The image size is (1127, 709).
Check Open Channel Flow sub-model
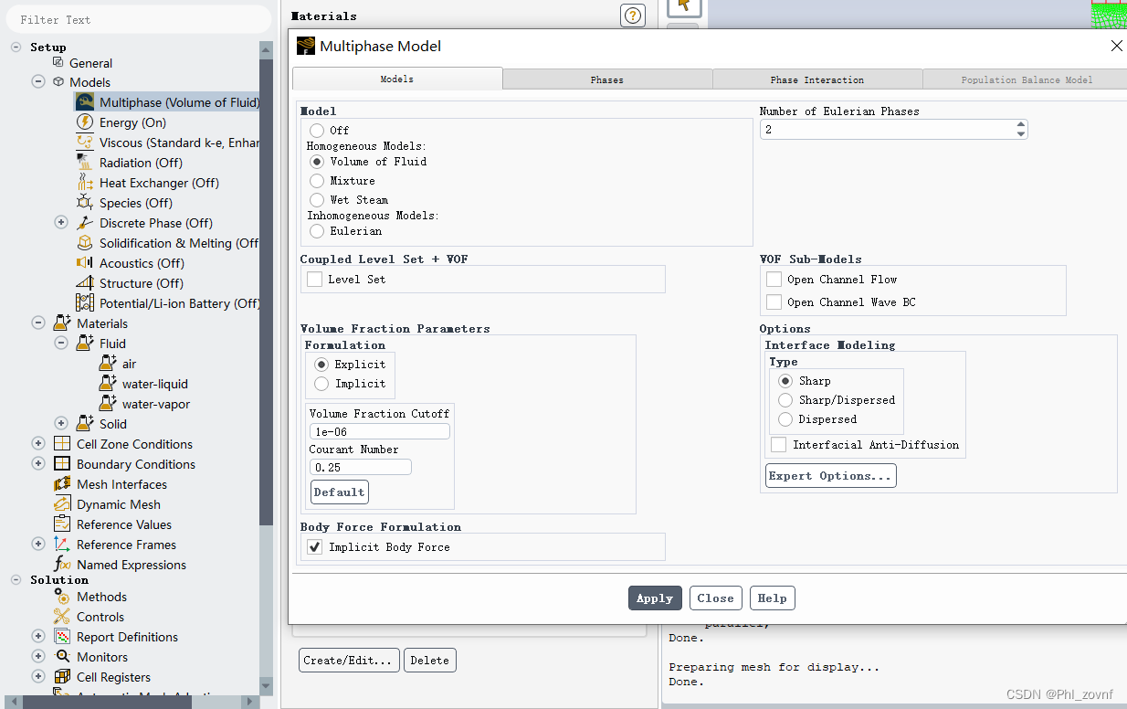point(774,280)
